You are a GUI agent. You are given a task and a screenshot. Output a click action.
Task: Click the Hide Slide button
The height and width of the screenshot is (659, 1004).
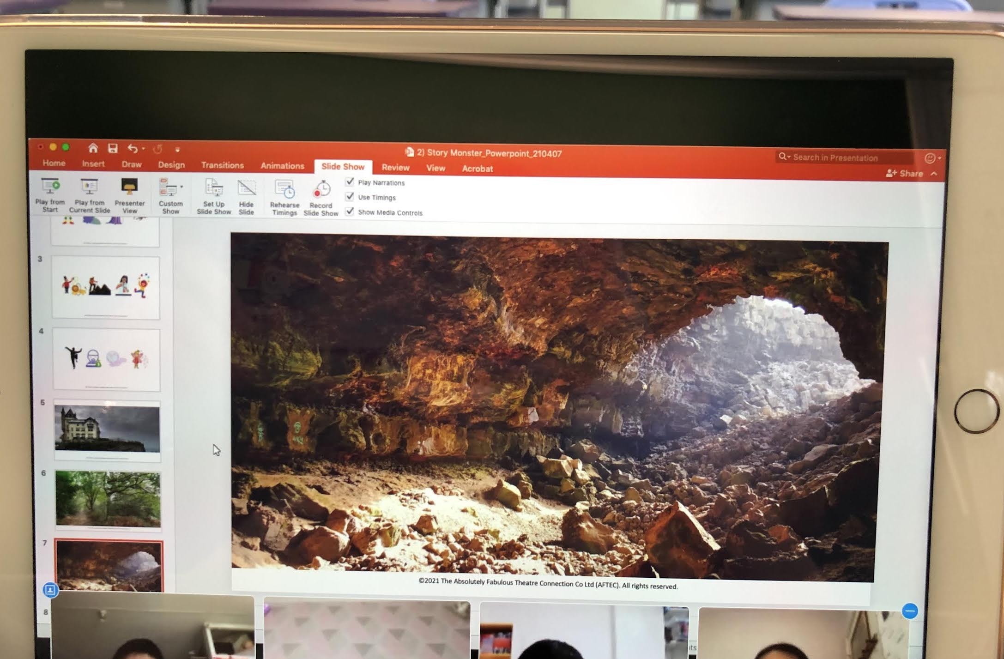pos(246,198)
